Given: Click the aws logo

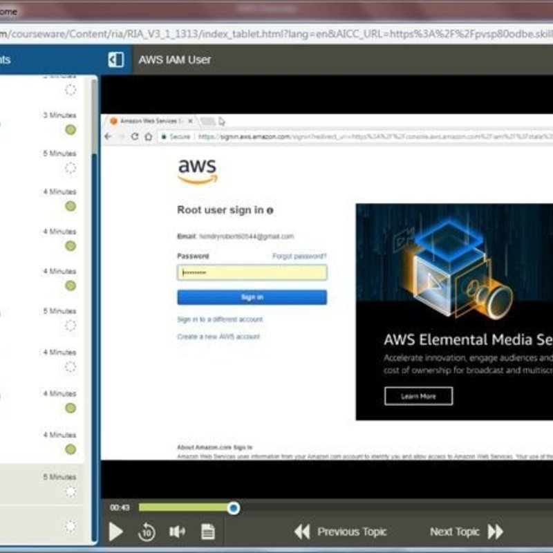Looking at the screenshot, I should coord(198,171).
